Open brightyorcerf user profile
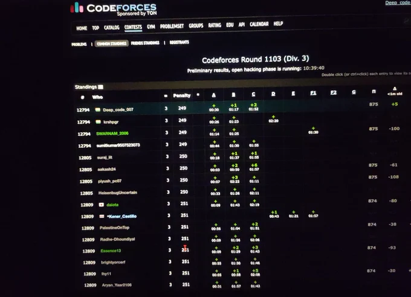This screenshot has height=297, width=411. point(113,262)
